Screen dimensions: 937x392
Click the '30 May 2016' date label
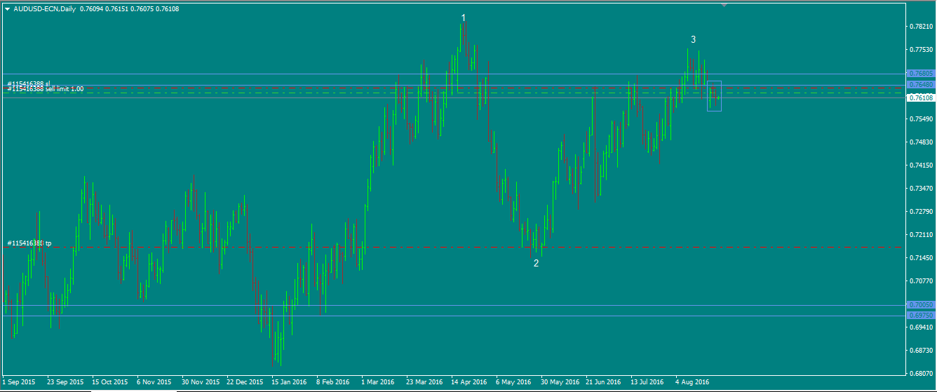coord(560,382)
